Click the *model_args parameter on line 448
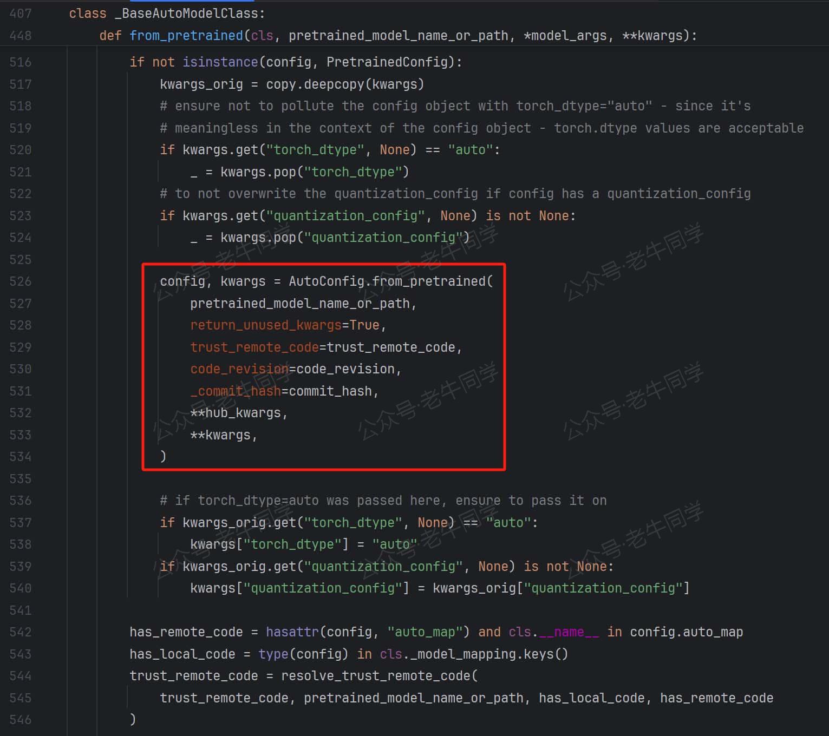This screenshot has height=736, width=829. [x=565, y=36]
